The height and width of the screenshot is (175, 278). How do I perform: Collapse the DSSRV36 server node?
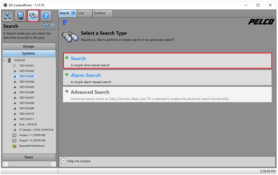point(3,60)
